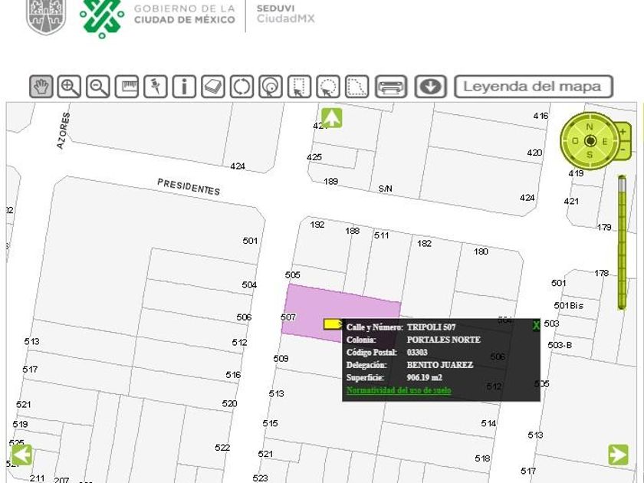Image resolution: width=644 pixels, height=483 pixels.
Task: Choose the circle selection tool
Action: tap(328, 87)
